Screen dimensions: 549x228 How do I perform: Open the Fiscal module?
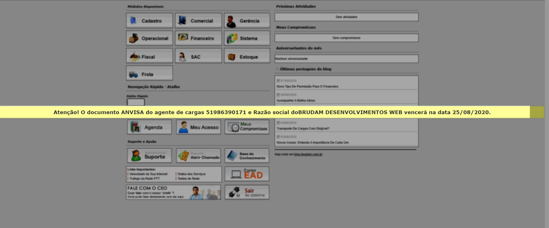coord(149,55)
